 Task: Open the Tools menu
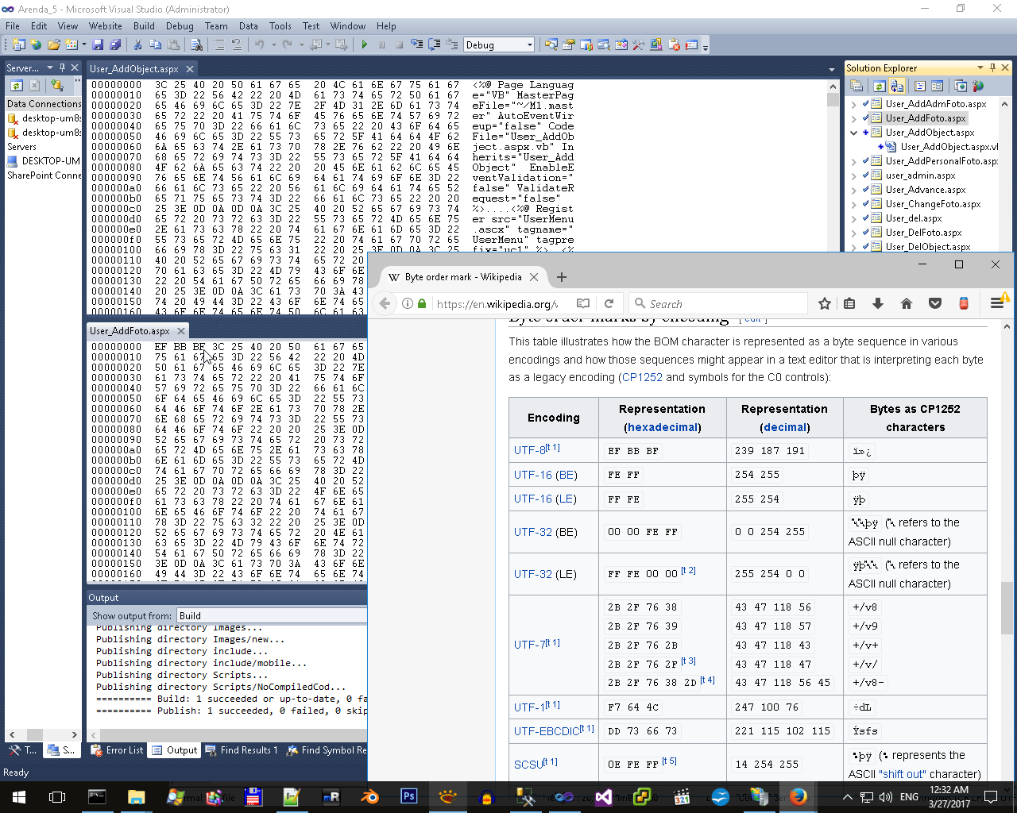coord(280,25)
